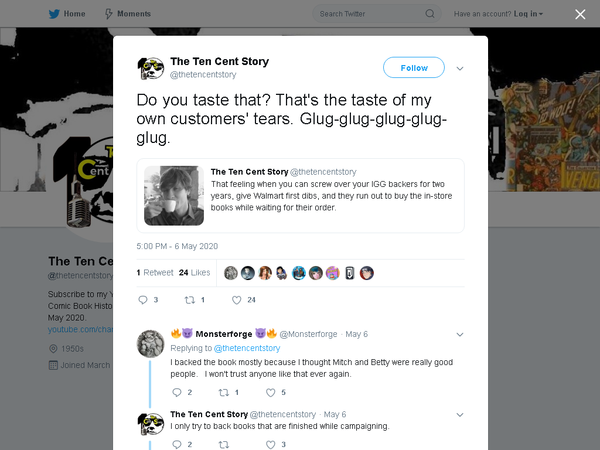Close the tweet overlay with X
This screenshot has width=600, height=450.
[x=580, y=14]
